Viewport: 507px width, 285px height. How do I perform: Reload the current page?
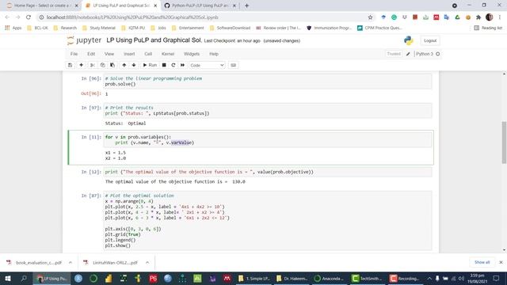tap(29, 17)
